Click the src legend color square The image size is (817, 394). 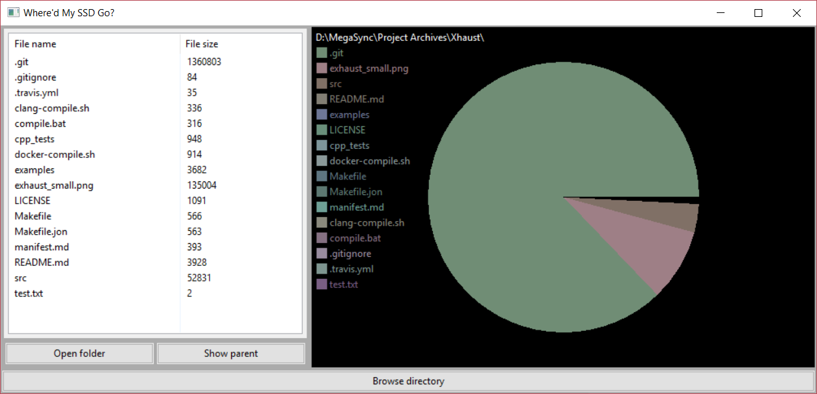pos(321,84)
